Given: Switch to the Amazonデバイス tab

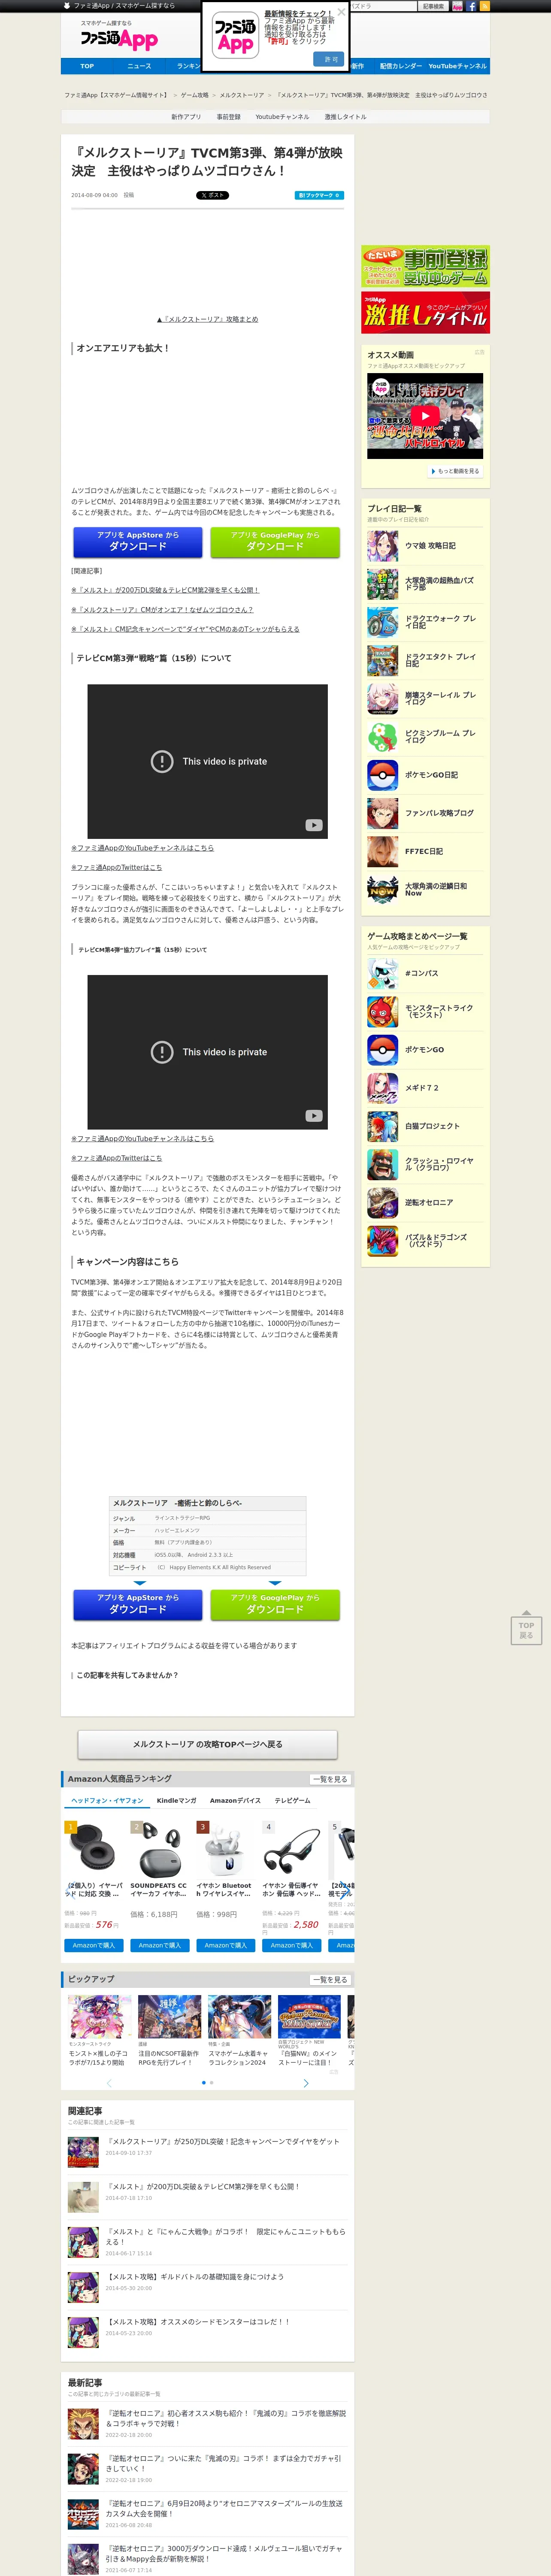Looking at the screenshot, I should click(235, 1800).
